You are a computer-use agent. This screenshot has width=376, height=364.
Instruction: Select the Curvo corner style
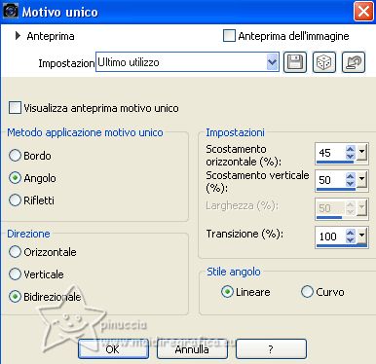[x=307, y=292]
